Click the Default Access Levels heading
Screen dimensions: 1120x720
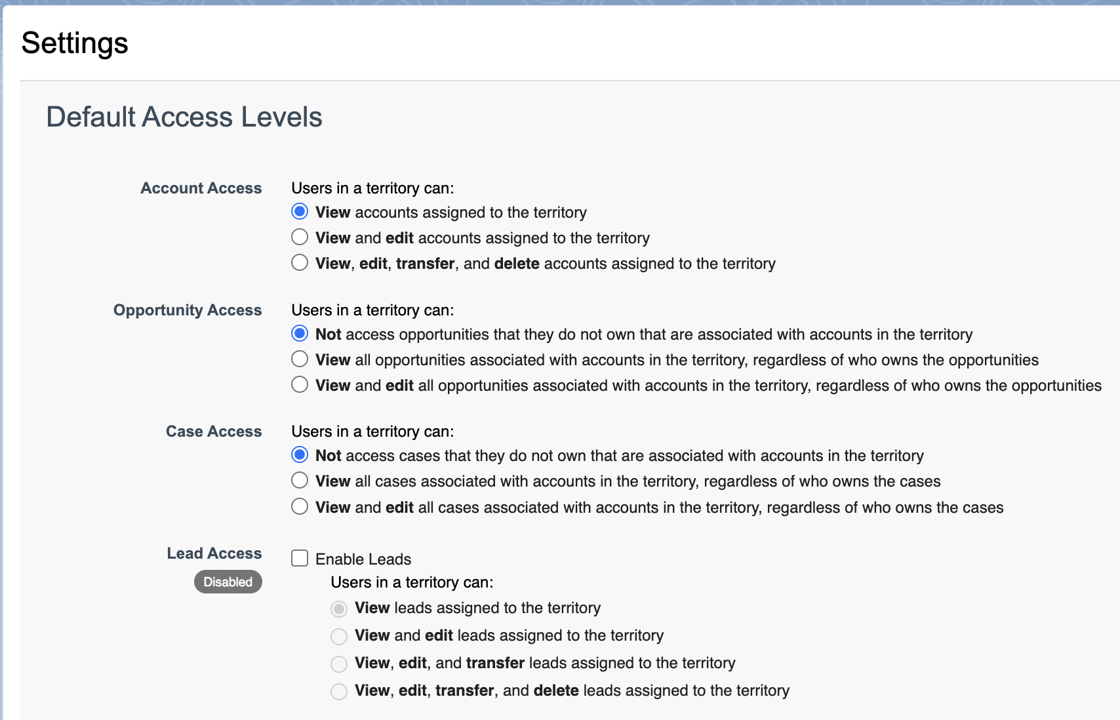tap(184, 117)
